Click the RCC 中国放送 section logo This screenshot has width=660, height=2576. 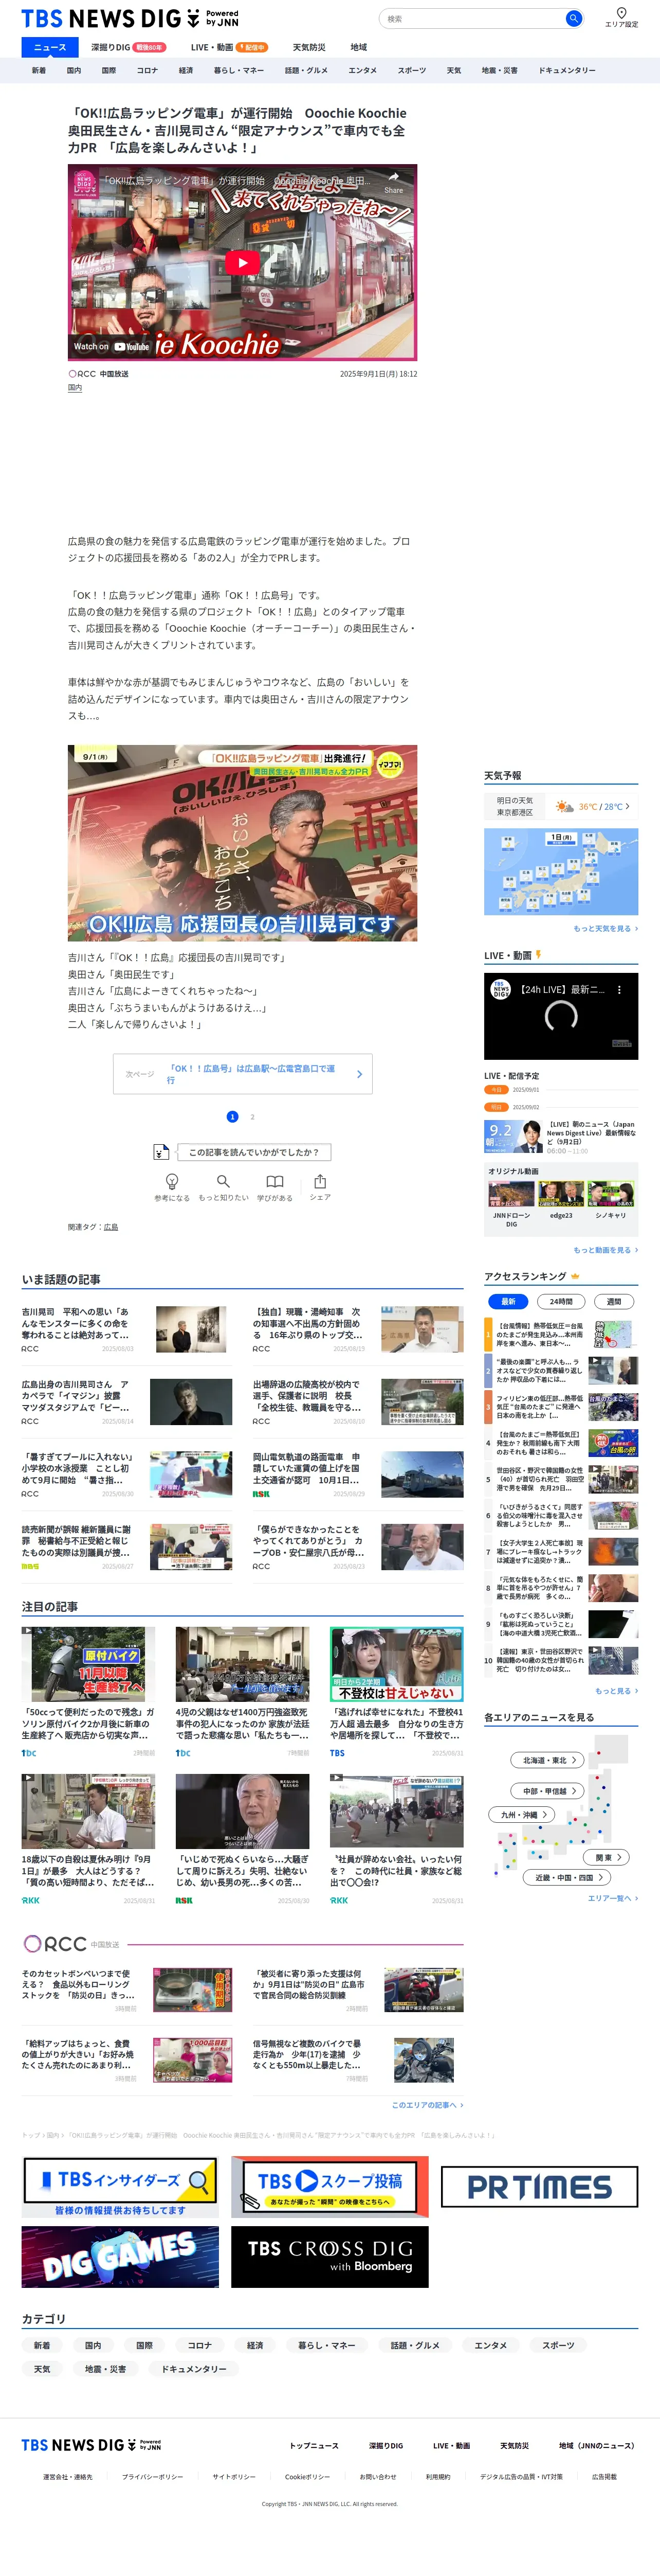[71, 1944]
